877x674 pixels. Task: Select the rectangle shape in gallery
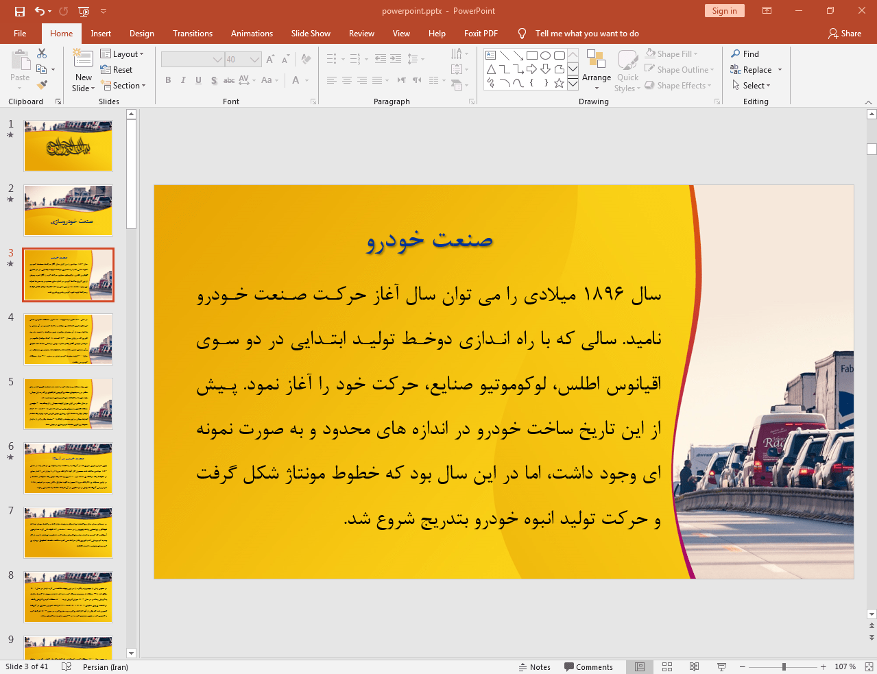pyautogui.click(x=532, y=56)
